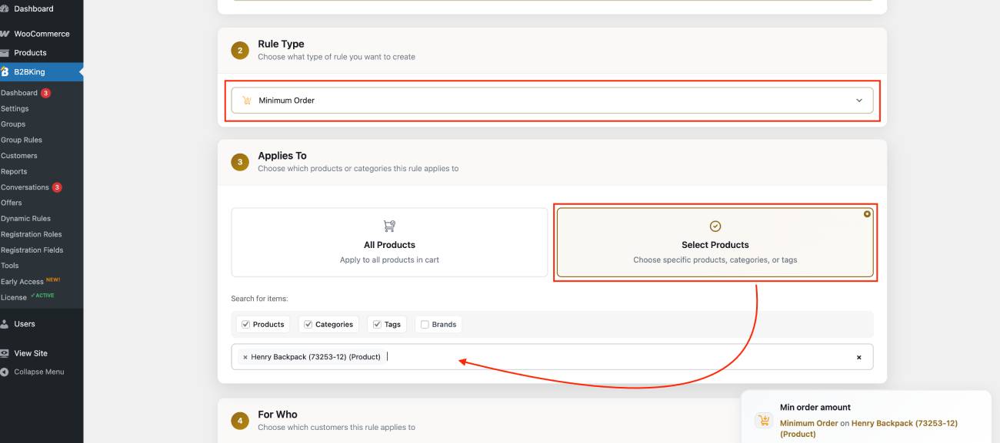Open B2BKing Dashboard submenu item
The image size is (1000, 443).
point(19,93)
